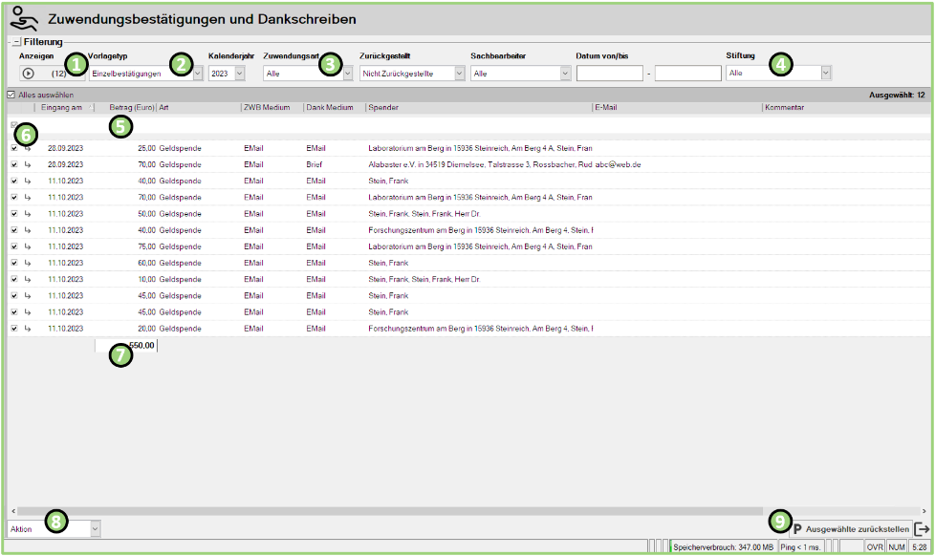Click arrow icon in the 20,00 donation row

coord(28,328)
